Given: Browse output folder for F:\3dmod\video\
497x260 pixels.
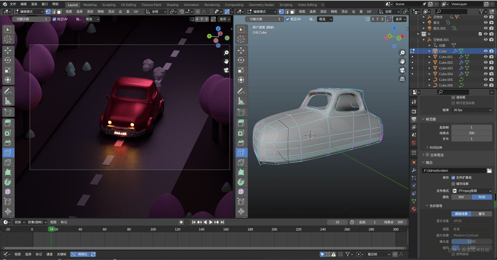Looking at the screenshot, I should point(489,171).
